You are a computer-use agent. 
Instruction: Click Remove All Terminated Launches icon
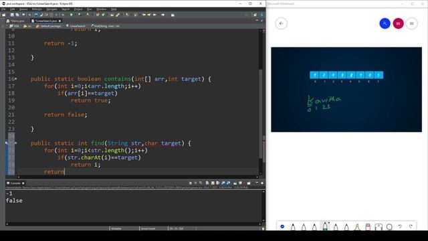[x=201, y=183]
